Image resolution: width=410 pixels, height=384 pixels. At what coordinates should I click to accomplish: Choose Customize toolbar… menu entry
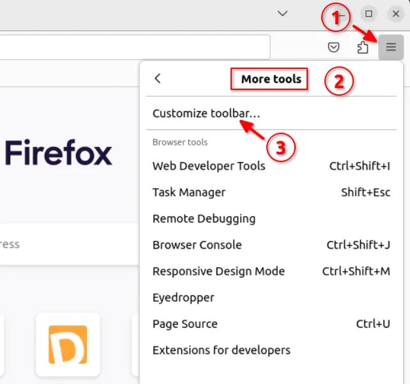[x=271, y=114]
